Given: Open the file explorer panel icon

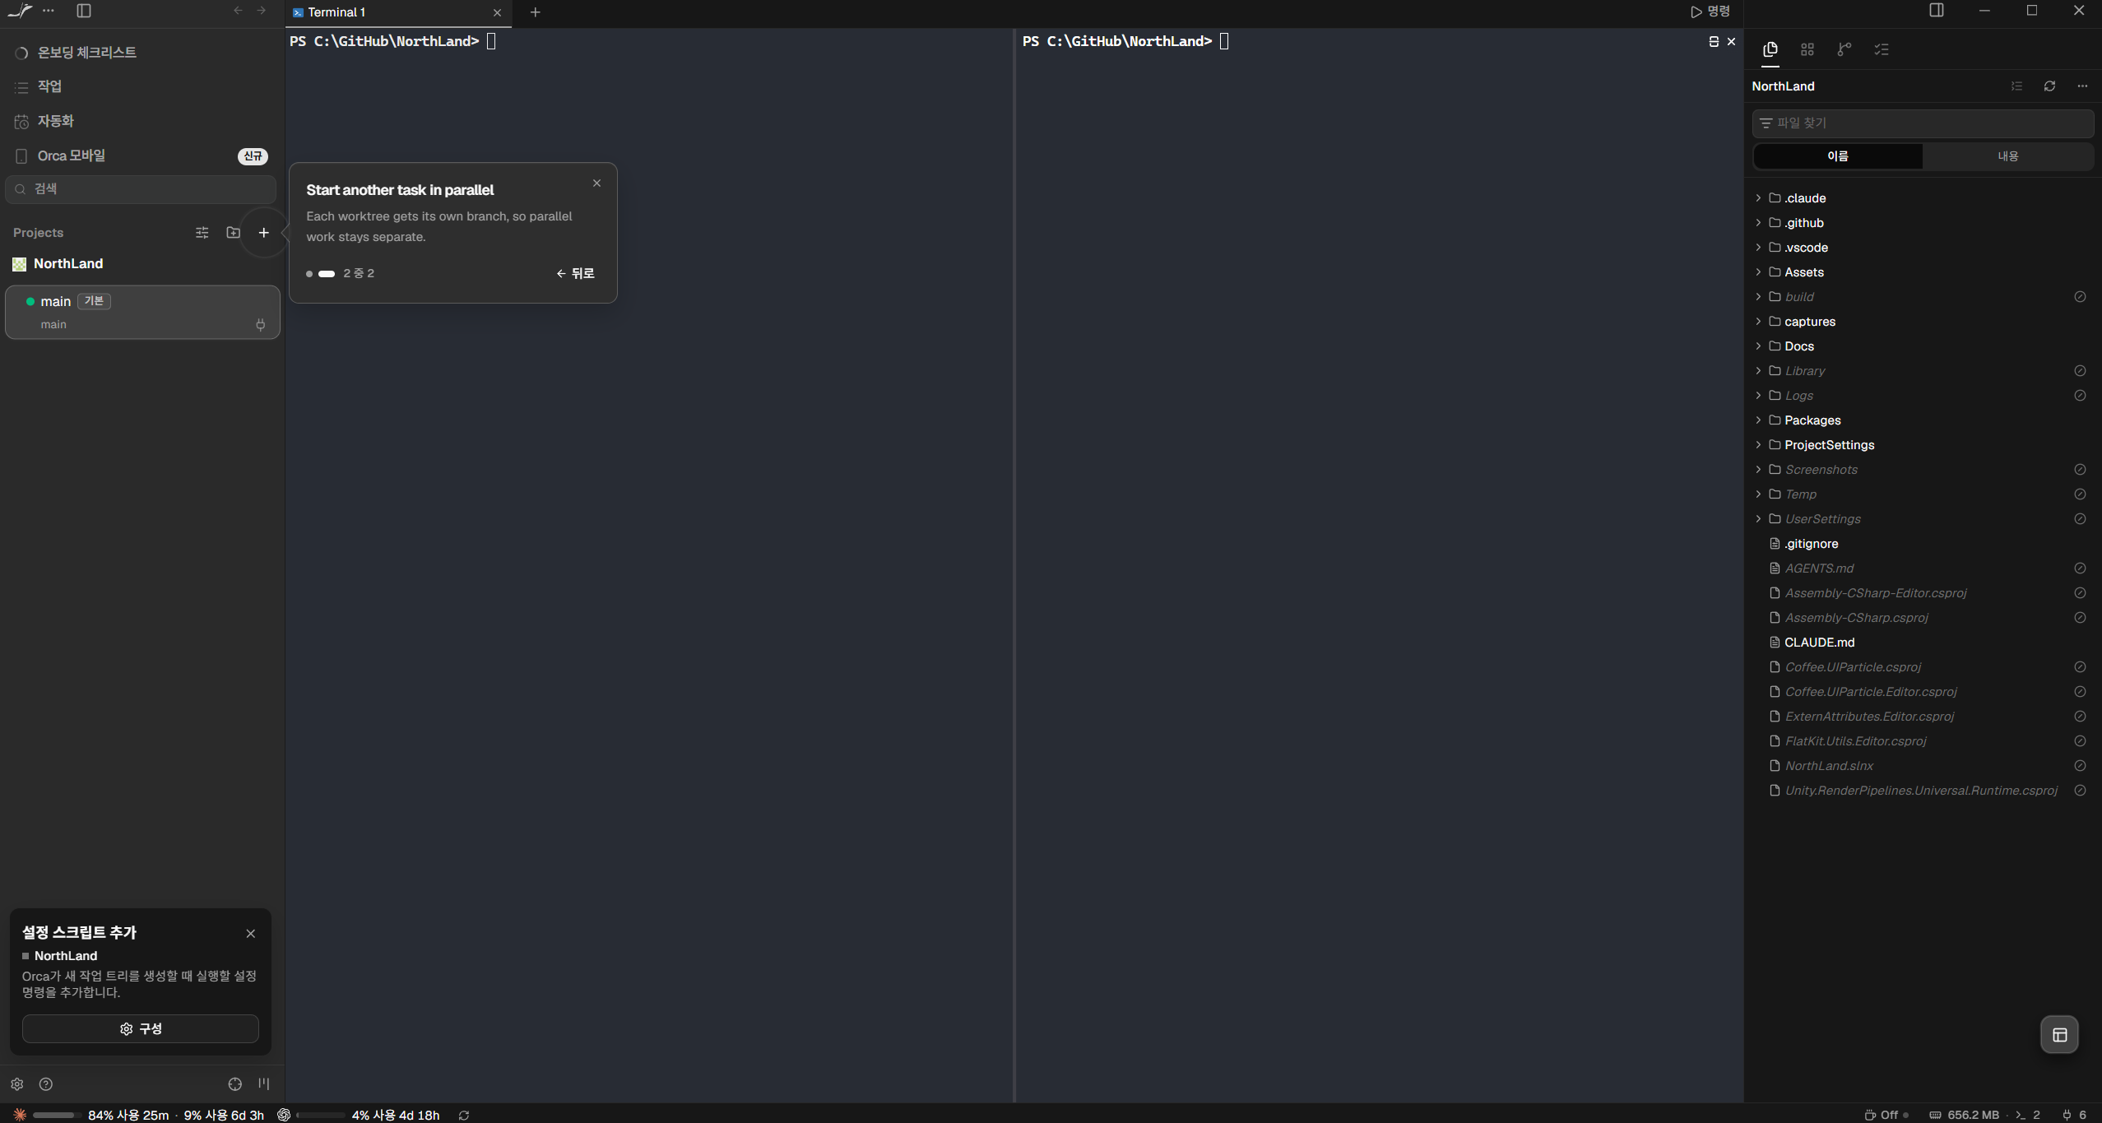Looking at the screenshot, I should tap(1770, 49).
